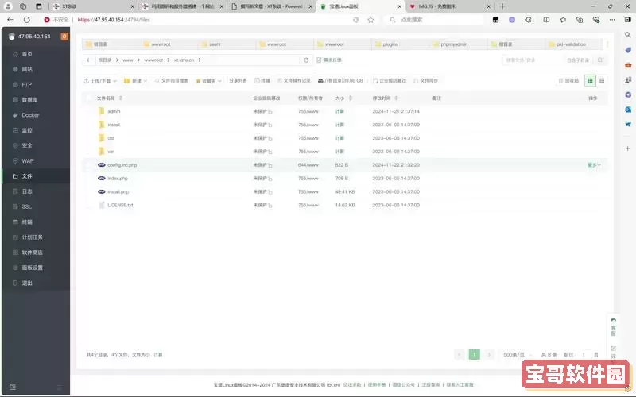Click 文件操作记录 in the toolbar
This screenshot has width=636, height=397.
(294, 81)
